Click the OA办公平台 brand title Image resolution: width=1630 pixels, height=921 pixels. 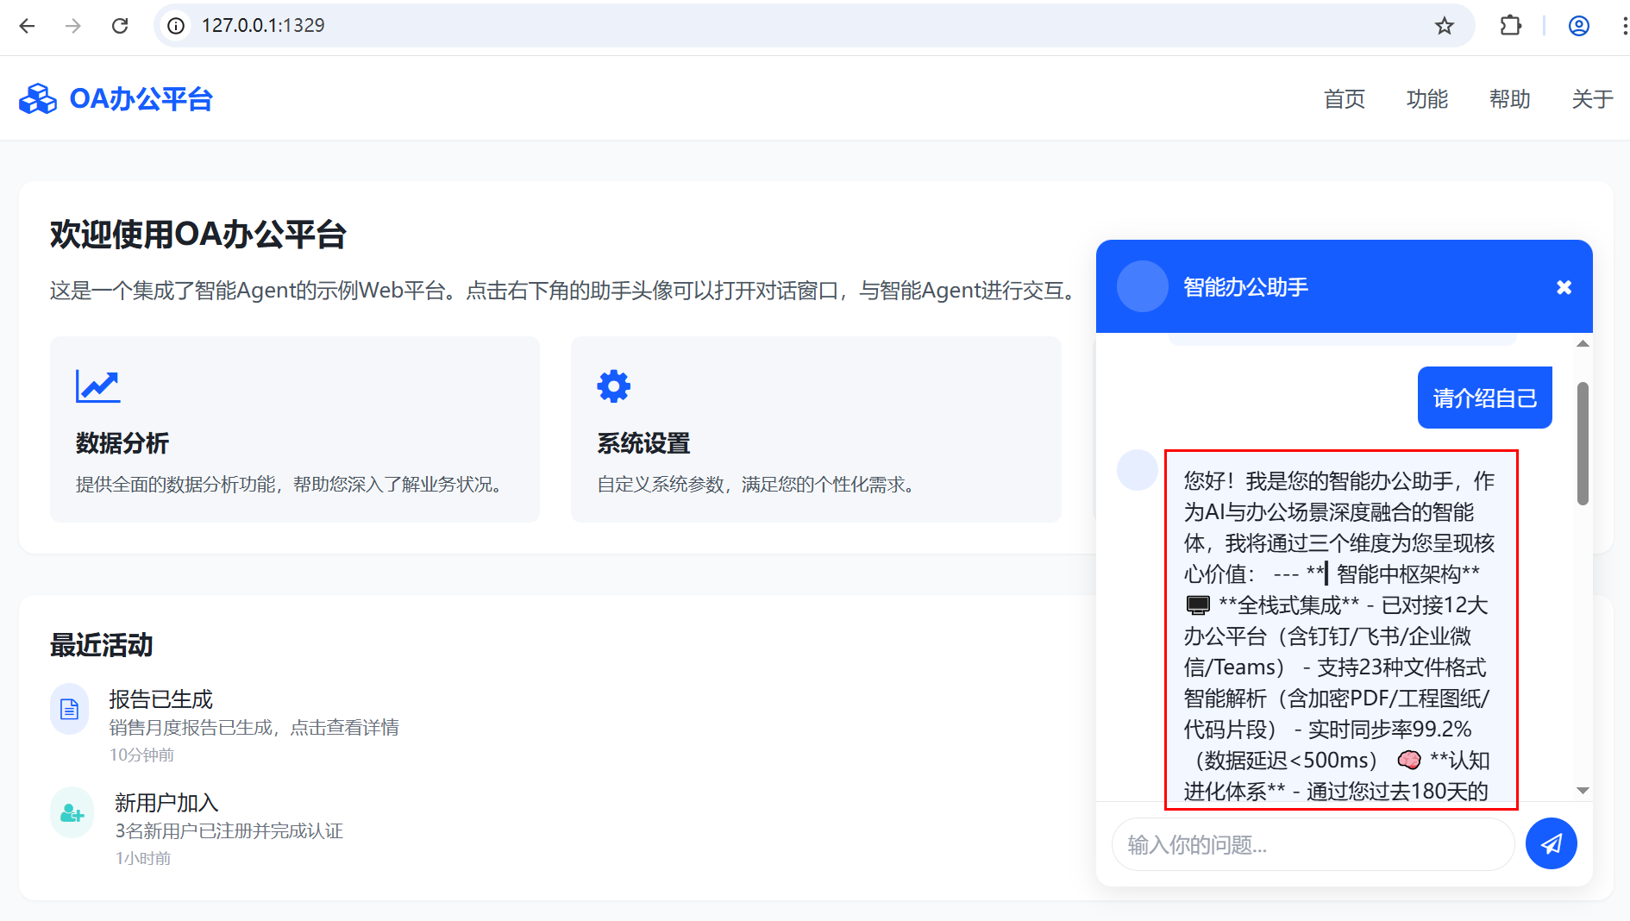coord(141,99)
